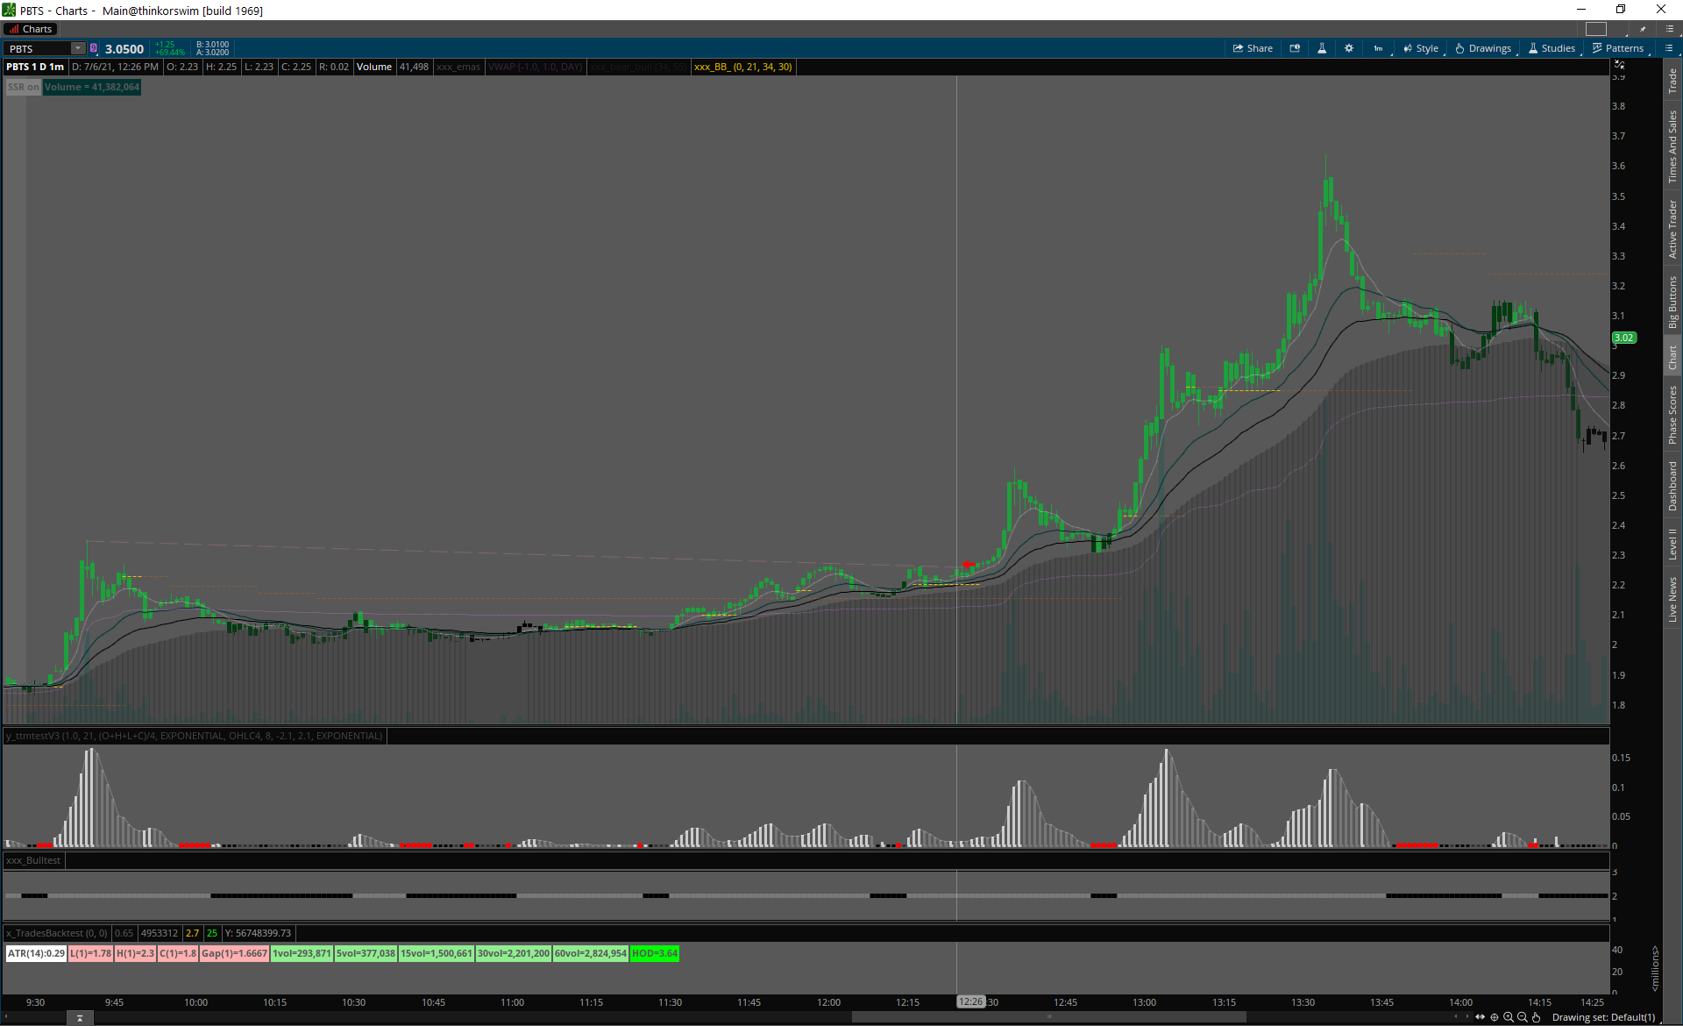Click the pan hand tool icon
This screenshot has width=1683, height=1026.
(x=1537, y=1017)
